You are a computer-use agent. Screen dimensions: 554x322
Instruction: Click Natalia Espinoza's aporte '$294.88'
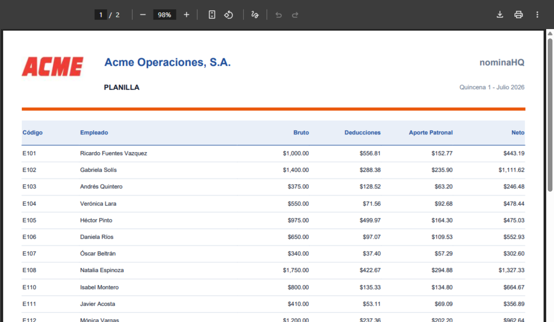point(442,270)
